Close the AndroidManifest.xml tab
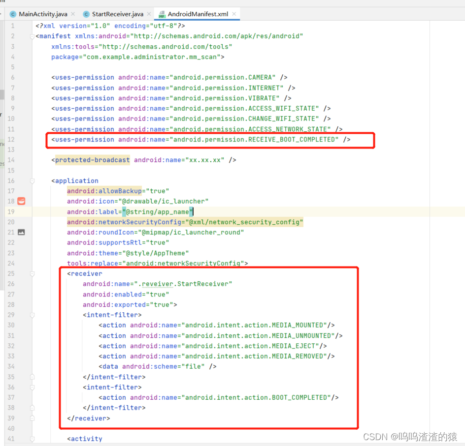This screenshot has width=465, height=446. [234, 14]
